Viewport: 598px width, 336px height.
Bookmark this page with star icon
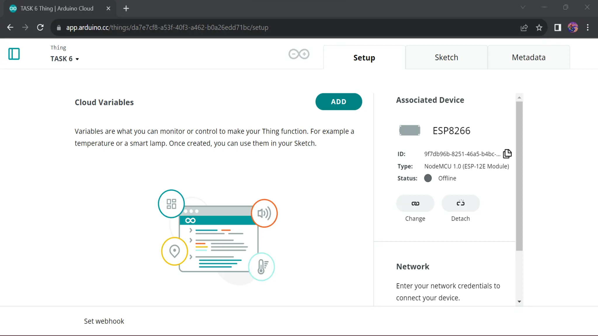click(x=539, y=27)
